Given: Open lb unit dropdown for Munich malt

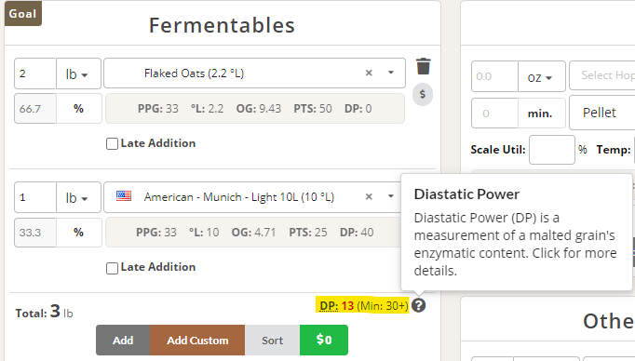Looking at the screenshot, I should 78,197.
